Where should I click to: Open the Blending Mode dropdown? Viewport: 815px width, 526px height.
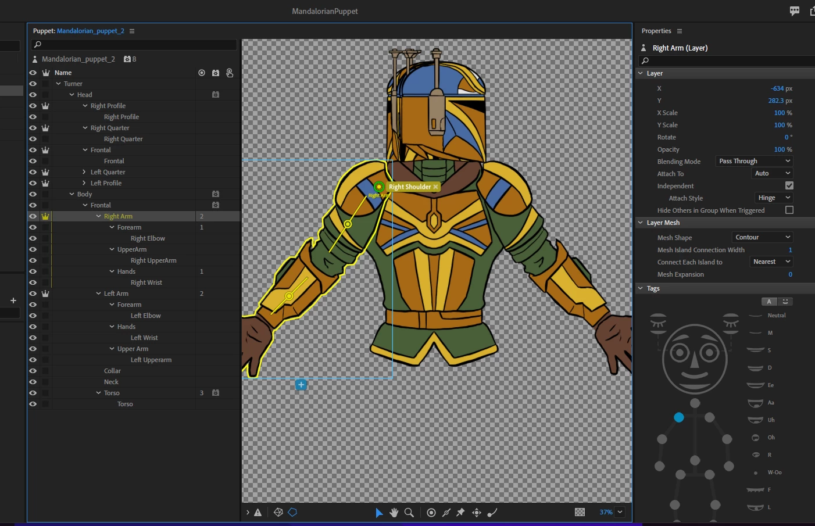tap(754, 162)
